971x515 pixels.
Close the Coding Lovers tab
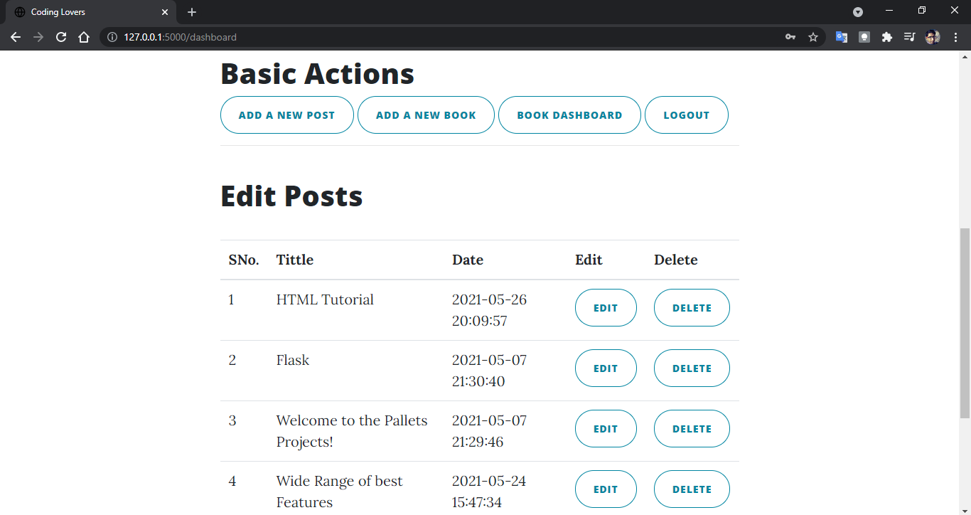(165, 12)
